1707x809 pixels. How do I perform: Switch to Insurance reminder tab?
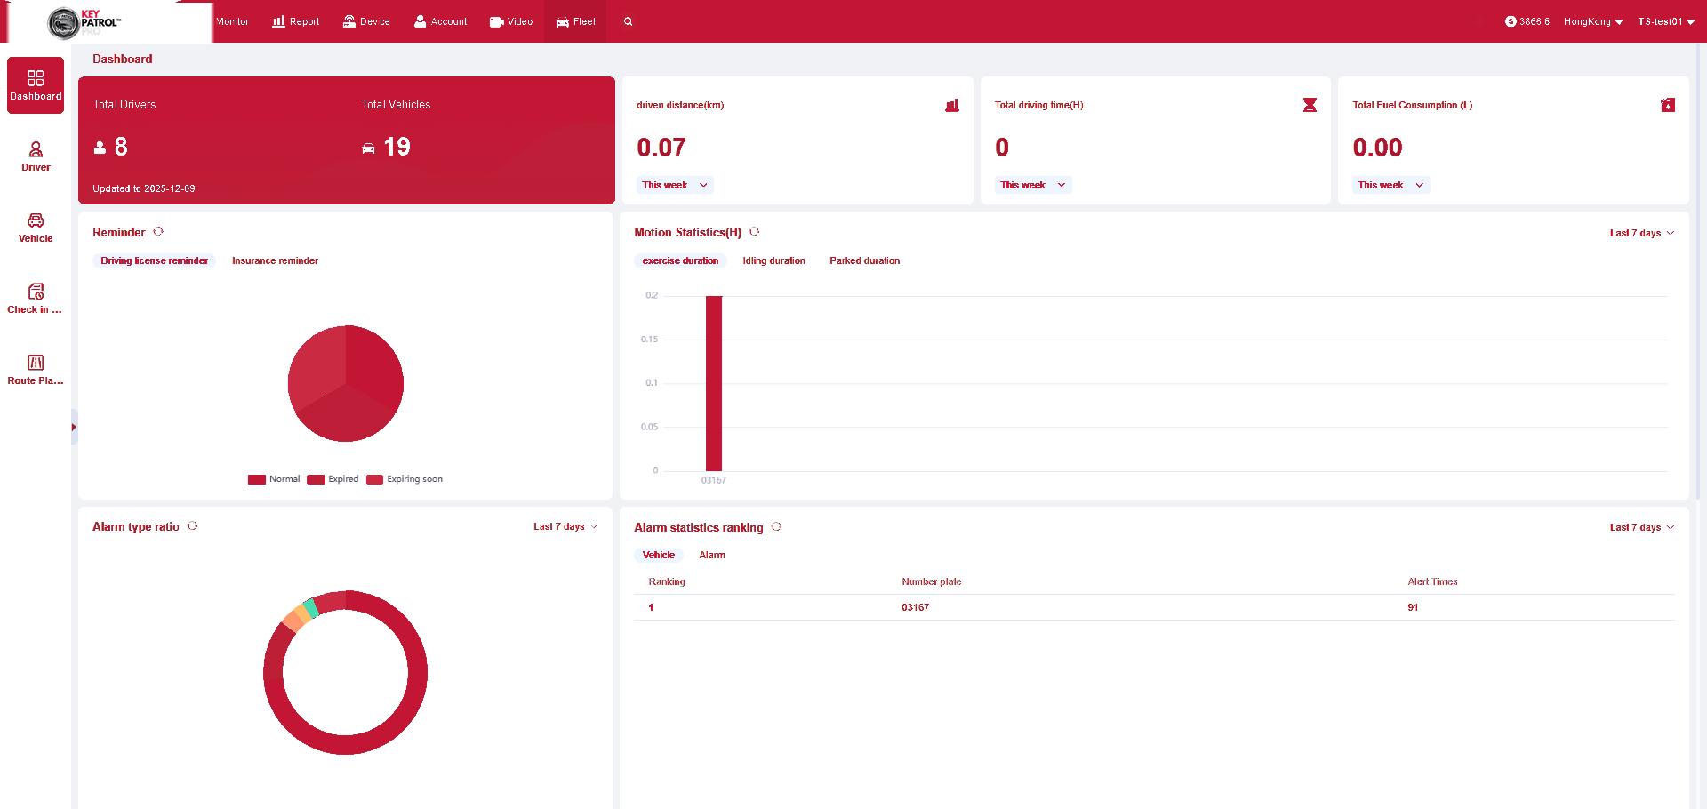[x=275, y=260]
